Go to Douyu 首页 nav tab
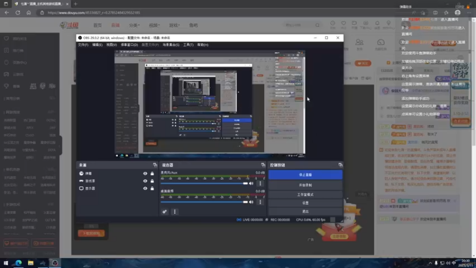 click(98, 25)
